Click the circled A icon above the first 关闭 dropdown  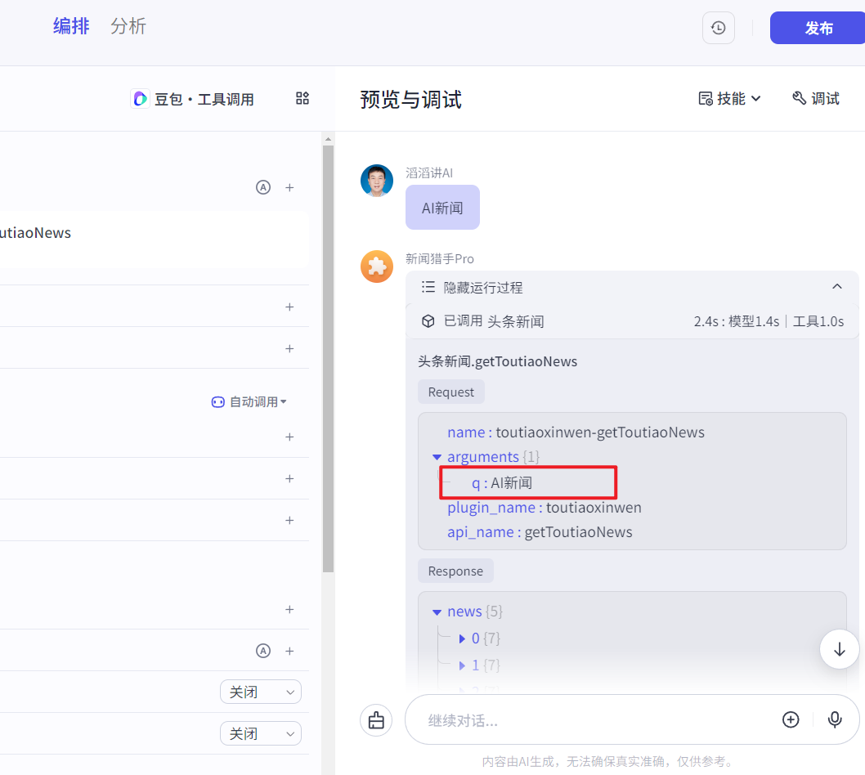pos(263,651)
